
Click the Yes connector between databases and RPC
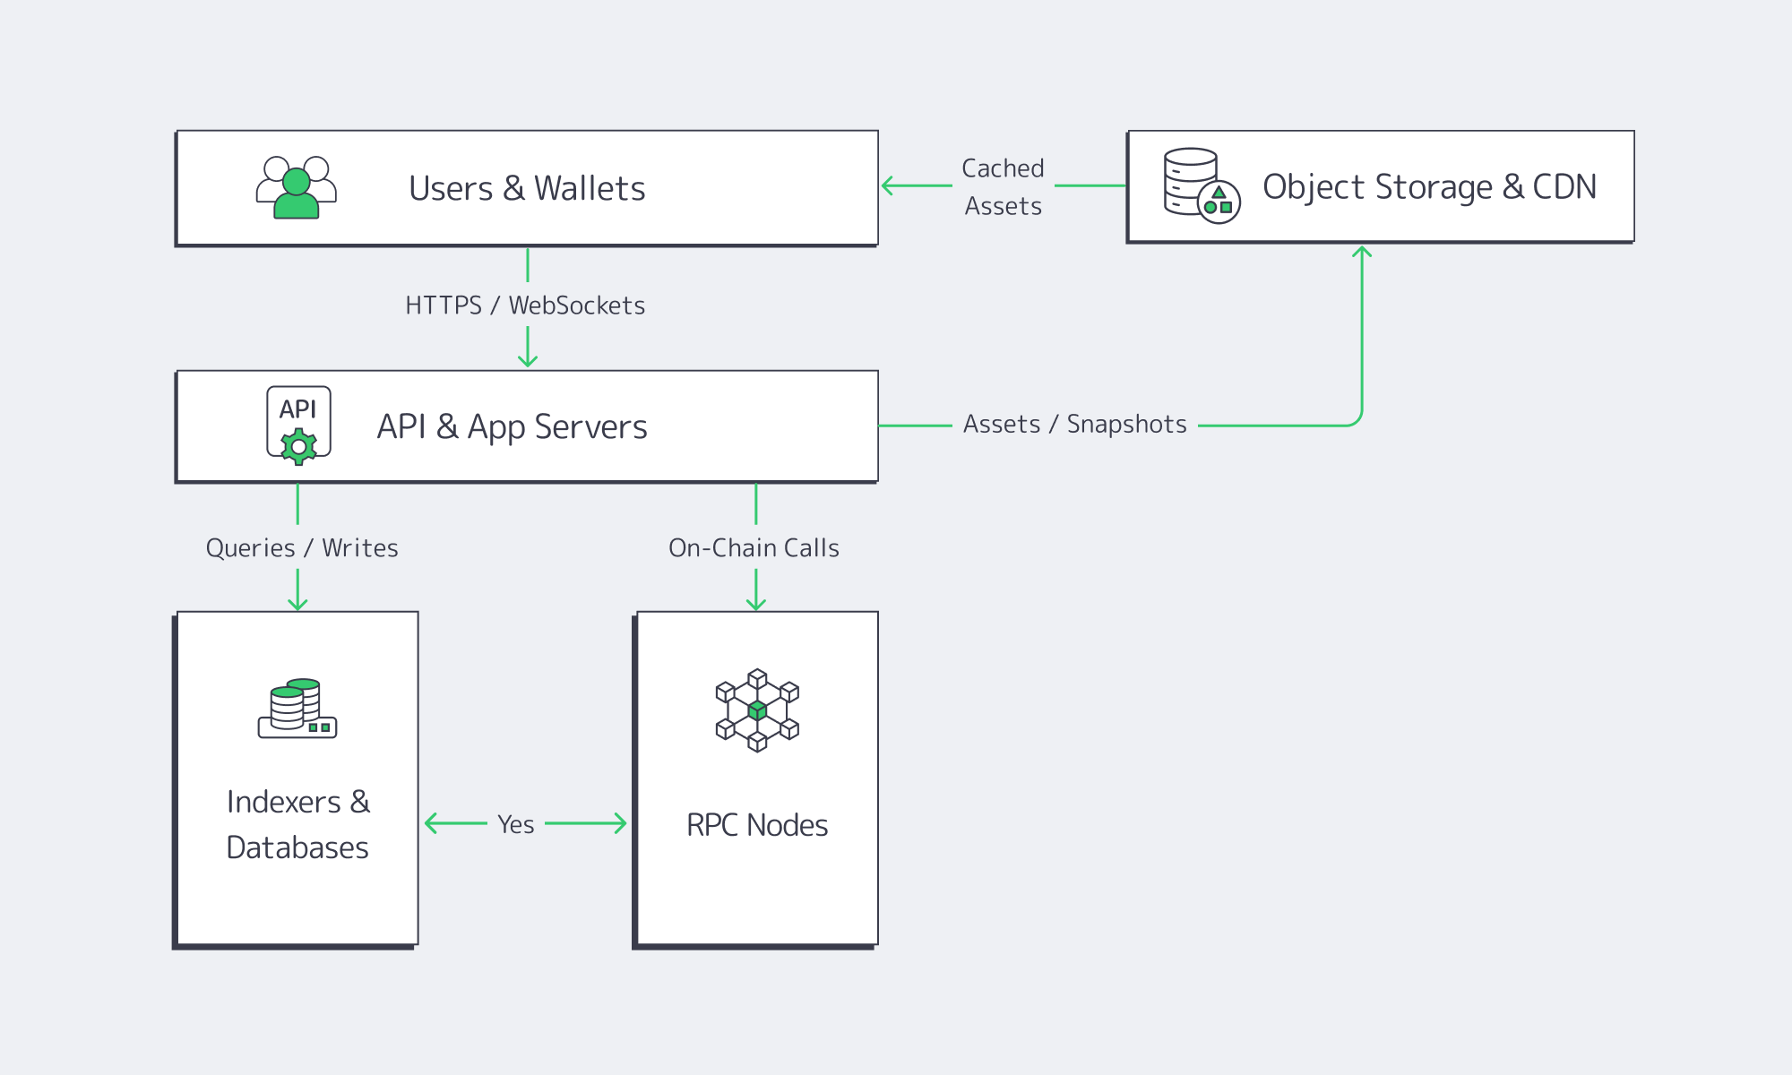pos(517,824)
